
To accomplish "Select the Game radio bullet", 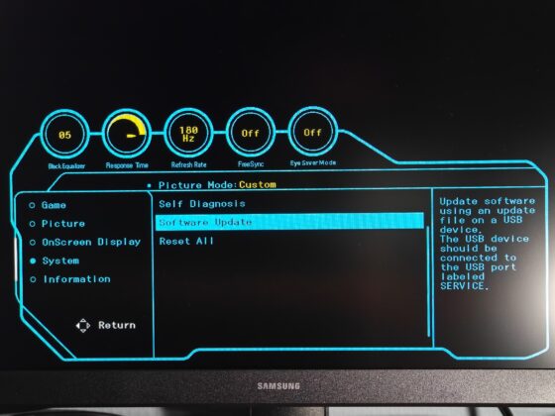I will click(x=32, y=205).
